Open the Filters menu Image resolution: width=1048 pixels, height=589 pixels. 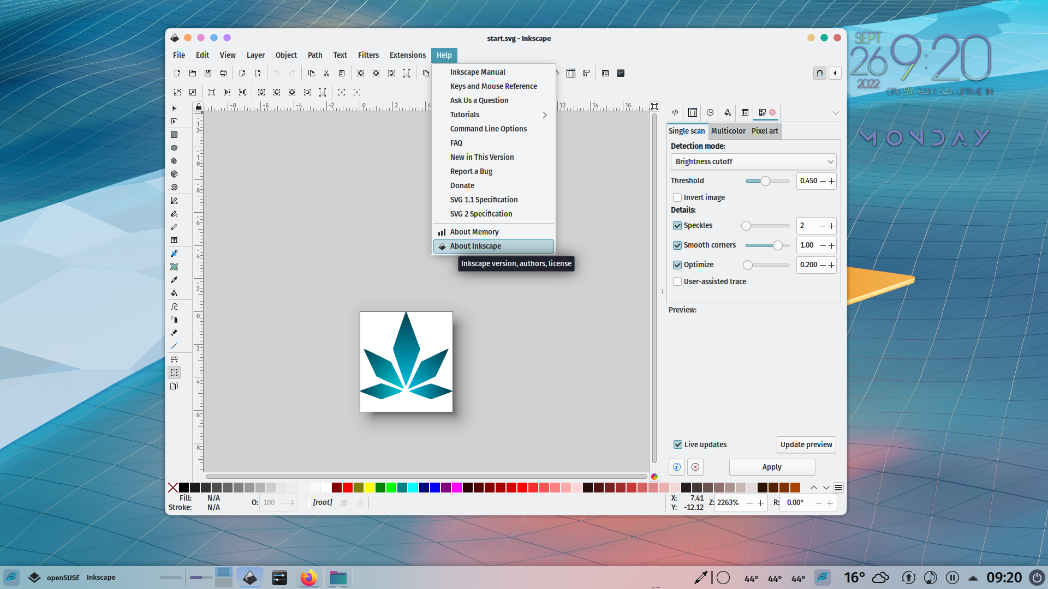368,55
